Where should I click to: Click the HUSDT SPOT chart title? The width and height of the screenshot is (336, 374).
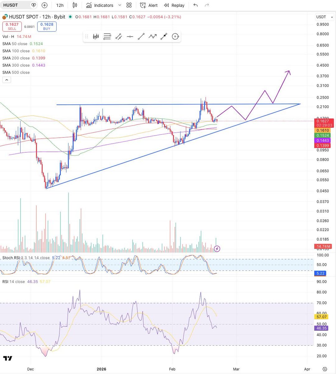click(37, 17)
